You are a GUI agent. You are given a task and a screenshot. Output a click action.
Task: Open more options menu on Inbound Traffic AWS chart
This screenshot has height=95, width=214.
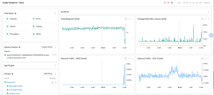pos(132,58)
